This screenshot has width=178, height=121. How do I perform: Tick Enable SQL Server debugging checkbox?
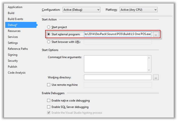point(49,107)
